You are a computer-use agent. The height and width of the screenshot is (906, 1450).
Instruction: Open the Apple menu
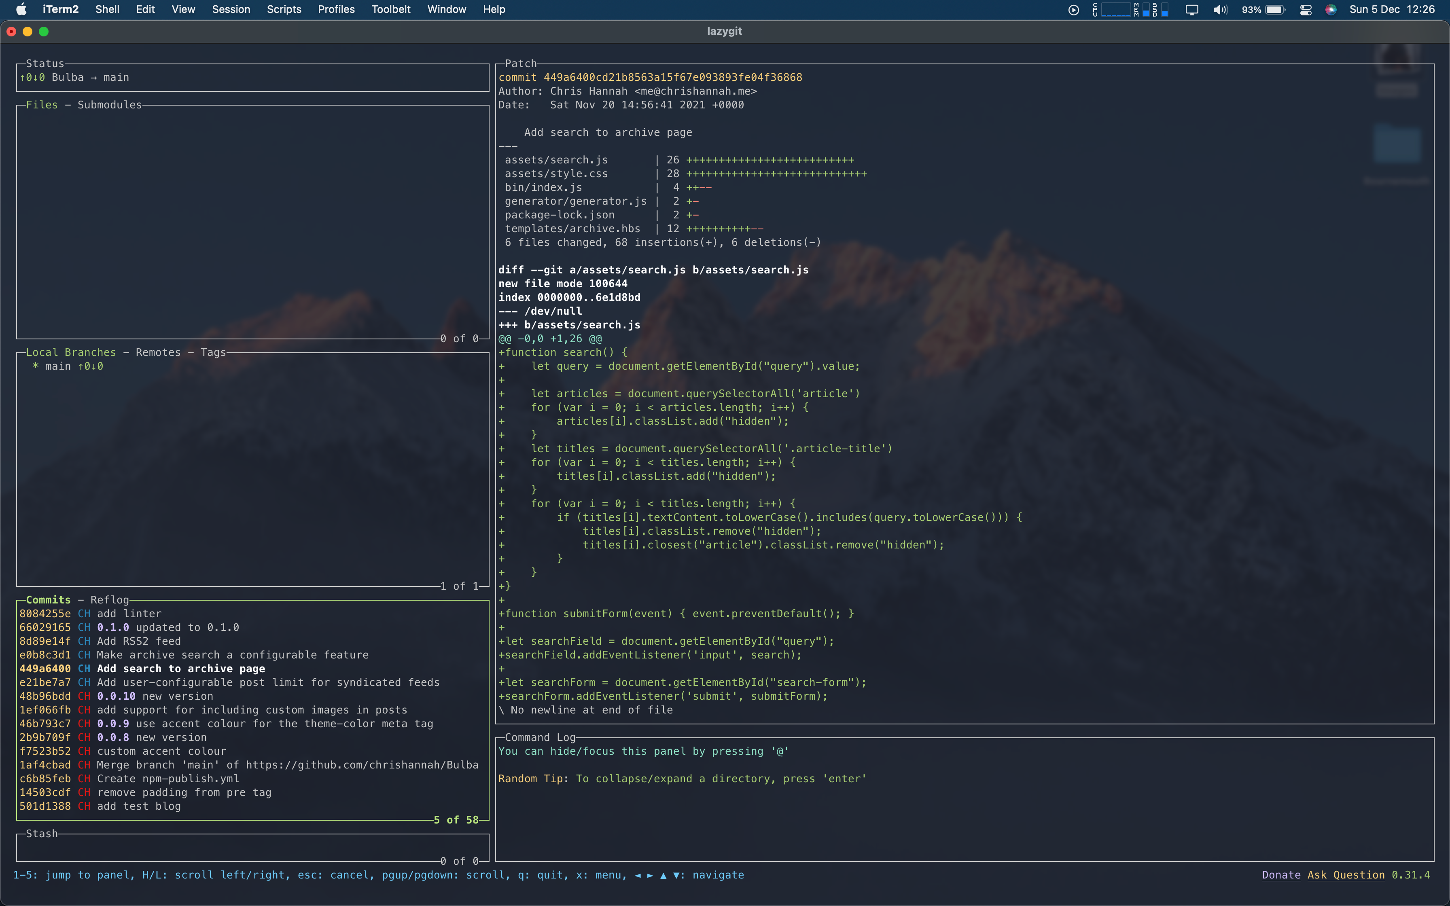pos(21,9)
